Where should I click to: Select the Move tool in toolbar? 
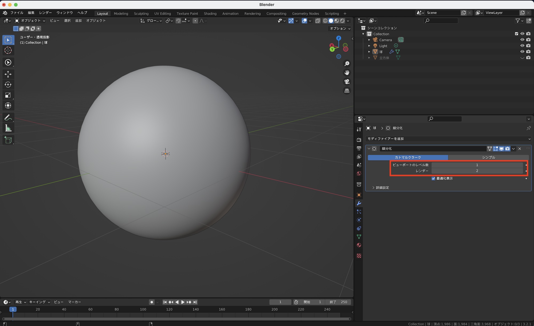[x=8, y=74]
